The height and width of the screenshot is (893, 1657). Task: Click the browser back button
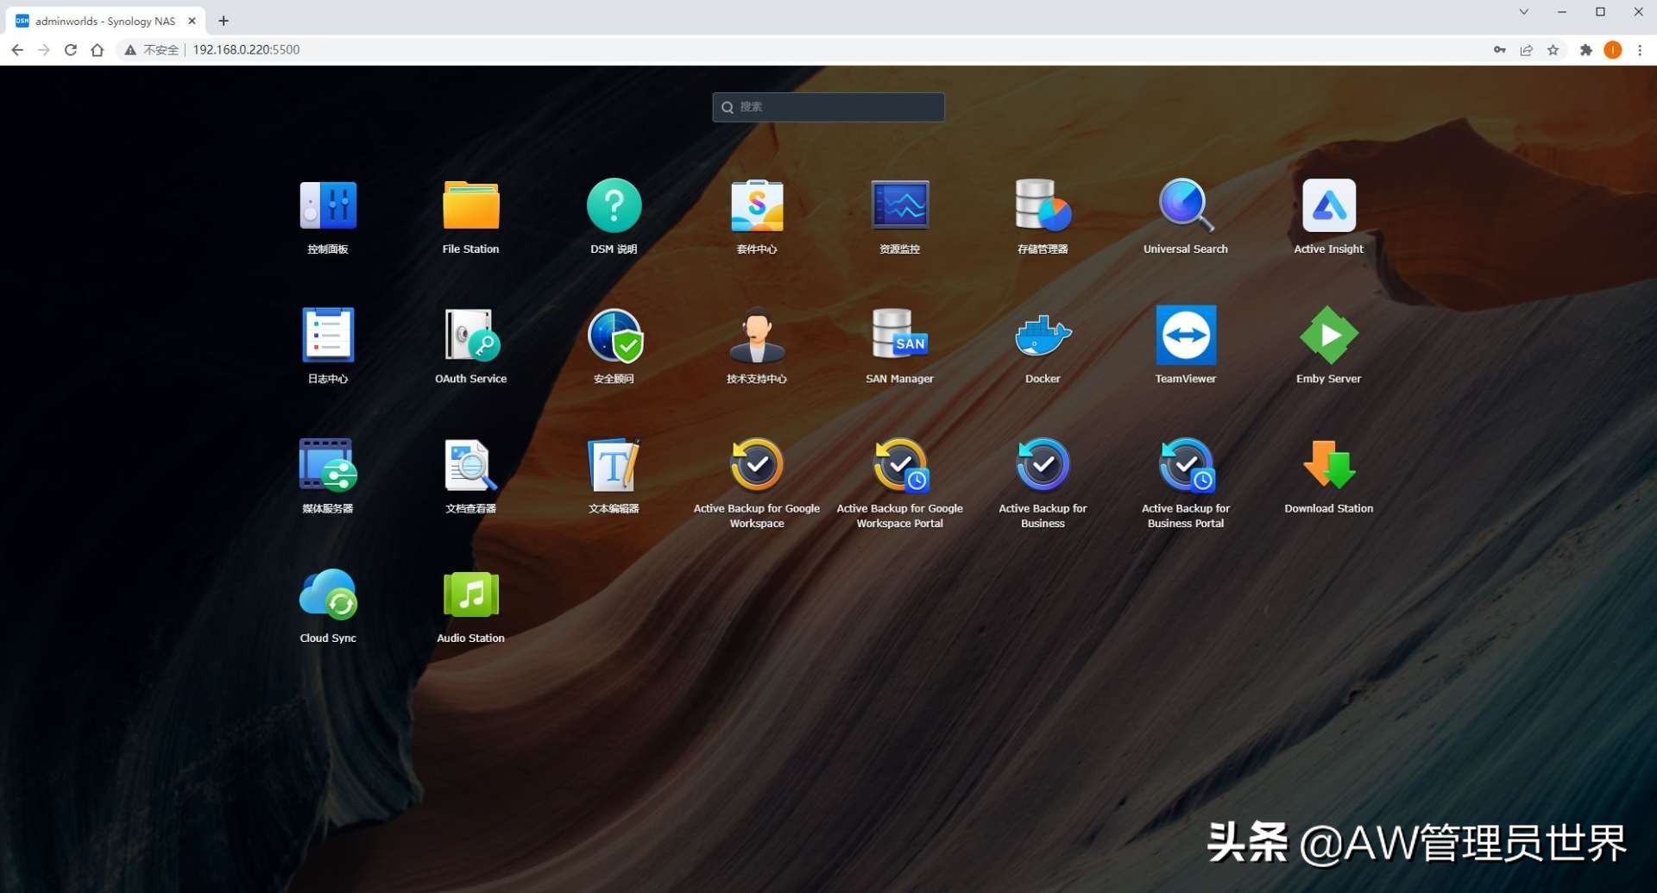[17, 49]
